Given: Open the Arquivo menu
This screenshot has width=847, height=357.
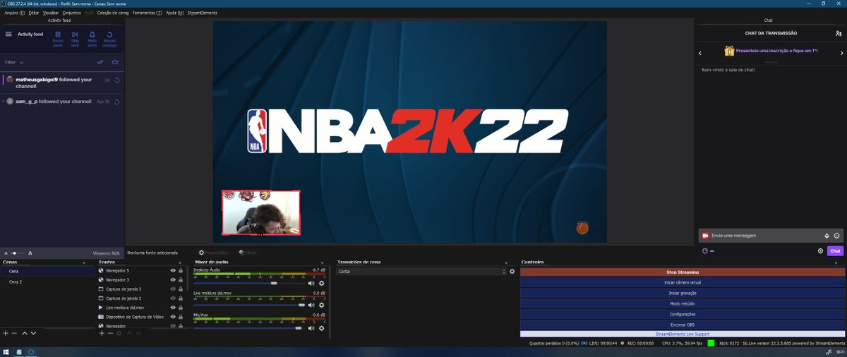Looking at the screenshot, I should coord(14,13).
